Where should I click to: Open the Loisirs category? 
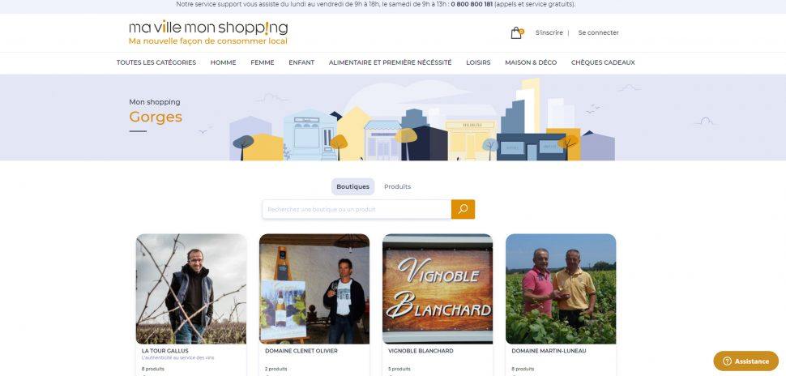tap(478, 62)
